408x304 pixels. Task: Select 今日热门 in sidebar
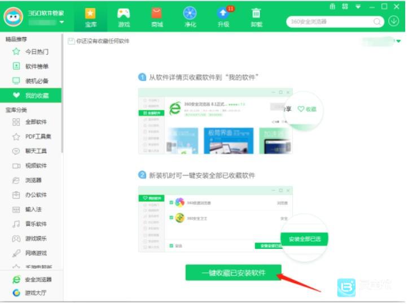30,52
